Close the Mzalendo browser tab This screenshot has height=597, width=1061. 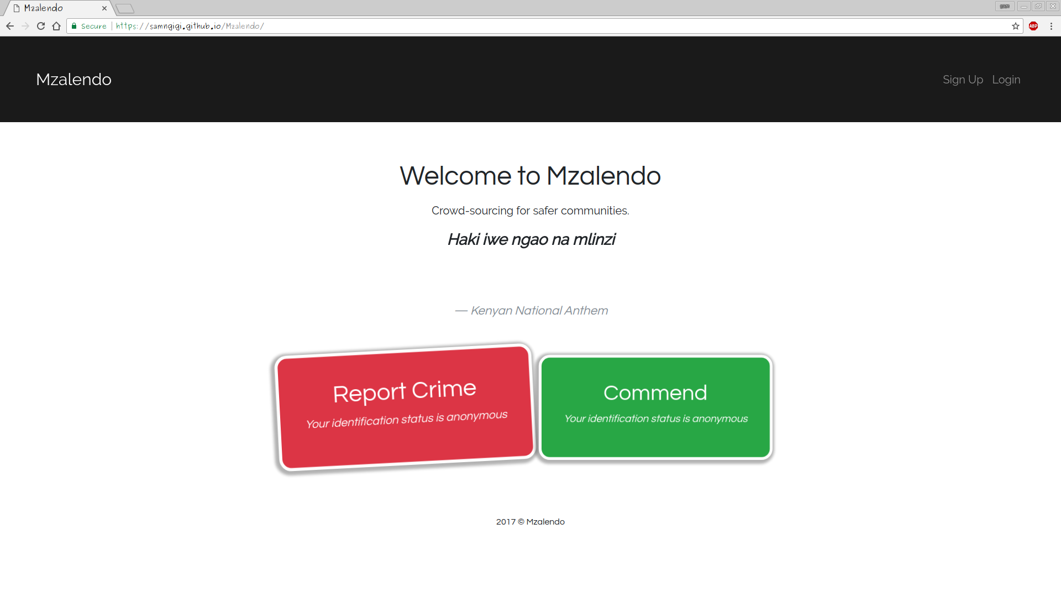coord(104,8)
